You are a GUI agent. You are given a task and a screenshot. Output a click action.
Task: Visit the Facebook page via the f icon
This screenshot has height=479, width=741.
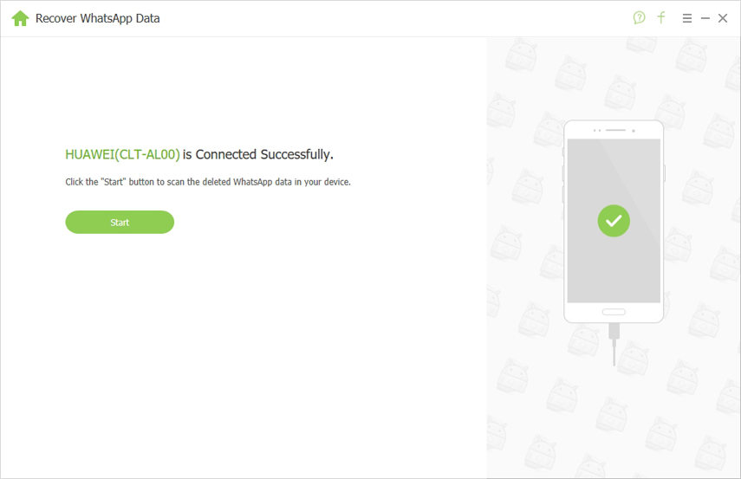(661, 18)
